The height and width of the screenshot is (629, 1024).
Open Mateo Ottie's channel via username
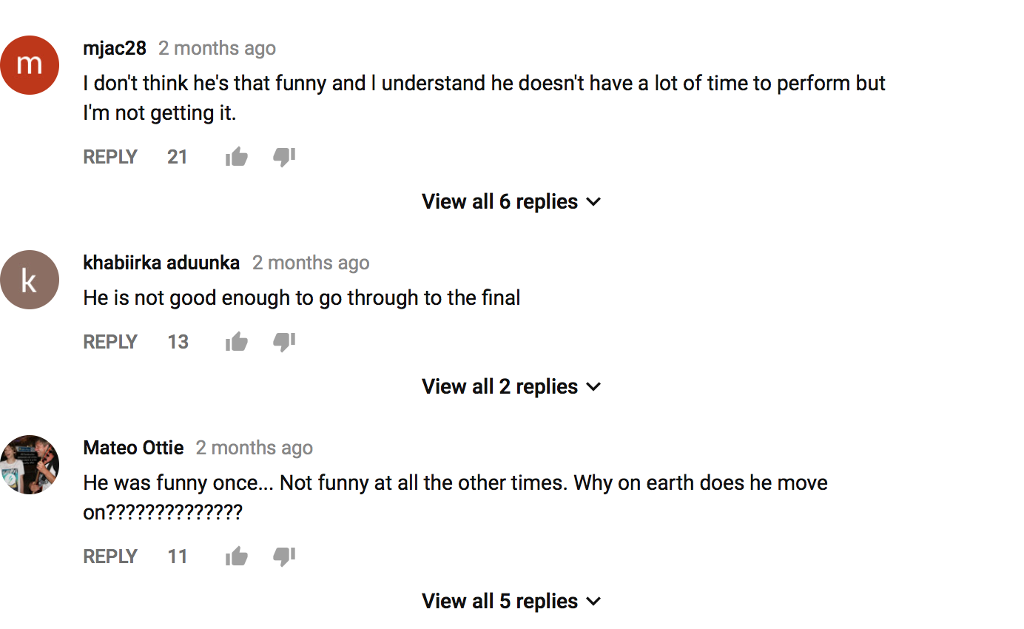click(133, 448)
